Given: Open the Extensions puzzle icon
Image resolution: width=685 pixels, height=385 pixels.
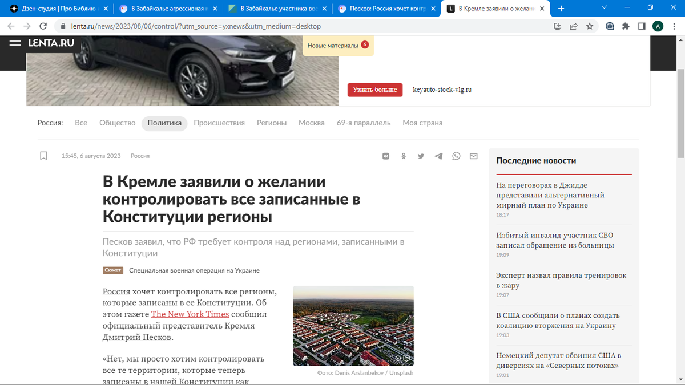Looking at the screenshot, I should point(626,26).
